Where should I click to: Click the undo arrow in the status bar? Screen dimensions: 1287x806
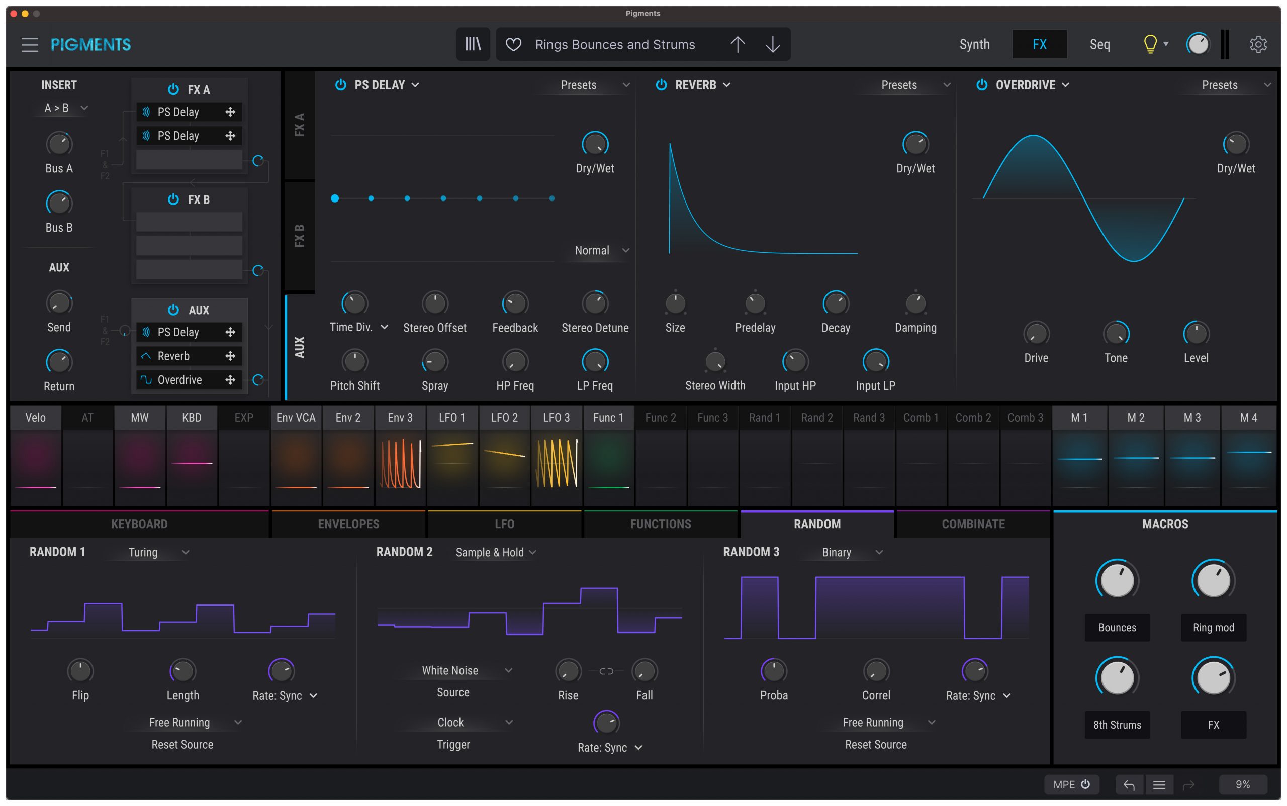pyautogui.click(x=1129, y=785)
